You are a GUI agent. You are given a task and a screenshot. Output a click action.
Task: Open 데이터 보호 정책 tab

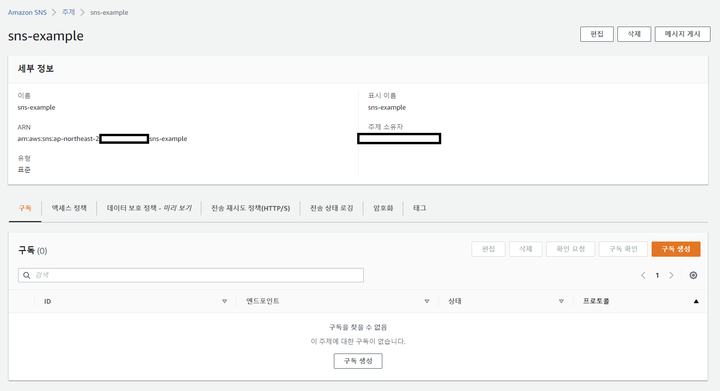point(149,208)
